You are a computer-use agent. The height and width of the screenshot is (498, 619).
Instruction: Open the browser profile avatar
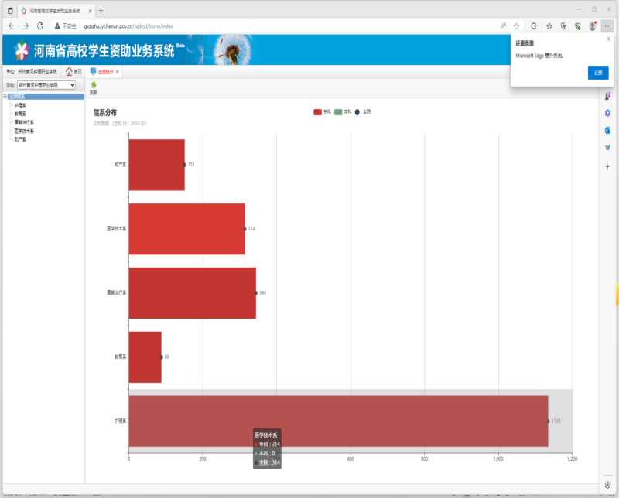pyautogui.click(x=592, y=26)
